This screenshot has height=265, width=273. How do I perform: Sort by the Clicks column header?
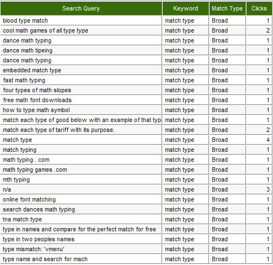pos(259,8)
